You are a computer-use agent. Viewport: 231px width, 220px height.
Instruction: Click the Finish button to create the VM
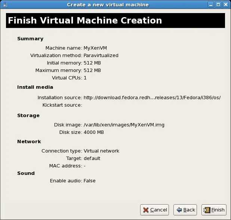coord(213,210)
